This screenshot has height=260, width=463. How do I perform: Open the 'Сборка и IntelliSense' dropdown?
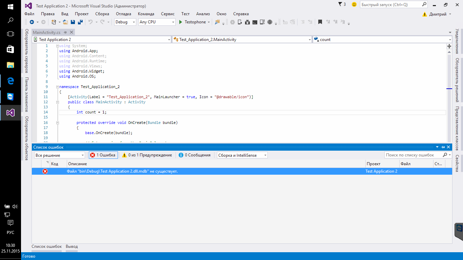coord(242,155)
